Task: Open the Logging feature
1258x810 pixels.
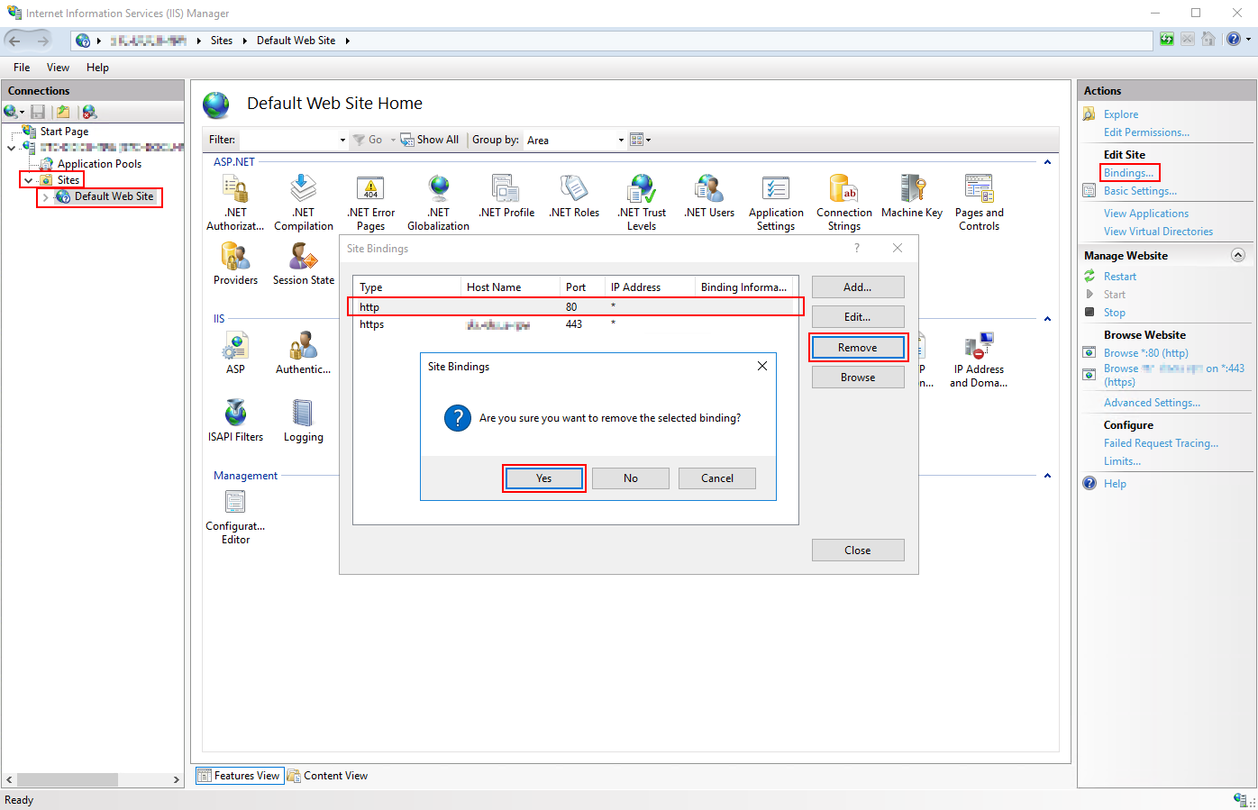Action: click(x=303, y=419)
